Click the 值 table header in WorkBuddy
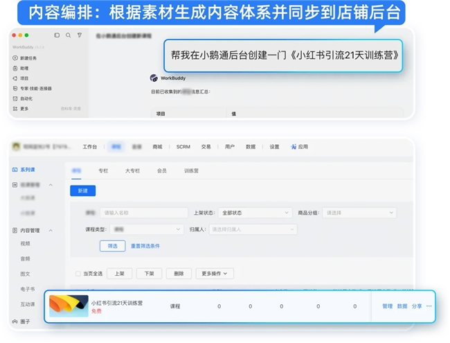450x343 pixels. [x=233, y=114]
